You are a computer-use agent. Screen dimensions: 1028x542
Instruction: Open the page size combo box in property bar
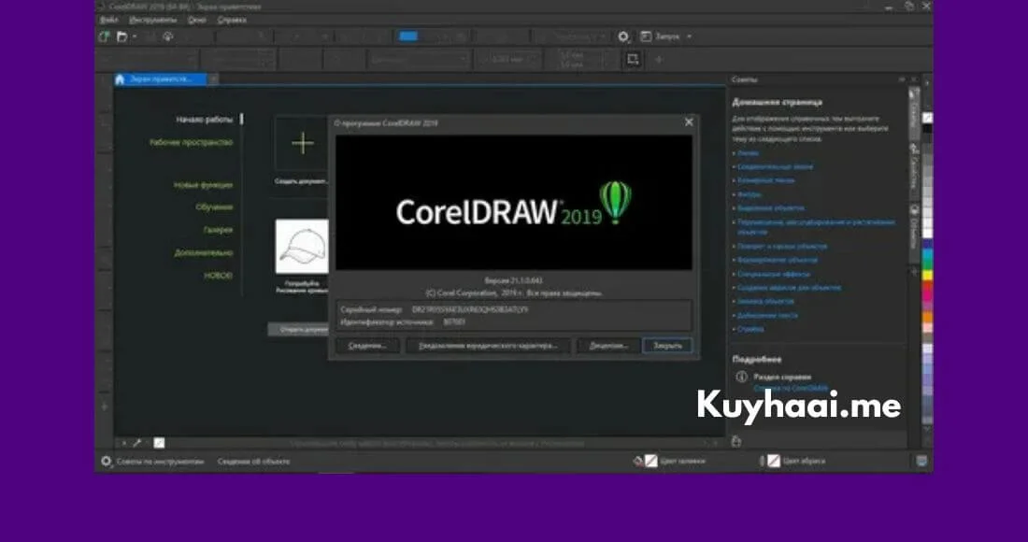[147, 60]
